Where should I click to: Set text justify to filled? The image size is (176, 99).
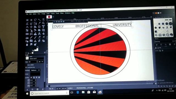pyautogui.click(x=39, y=77)
